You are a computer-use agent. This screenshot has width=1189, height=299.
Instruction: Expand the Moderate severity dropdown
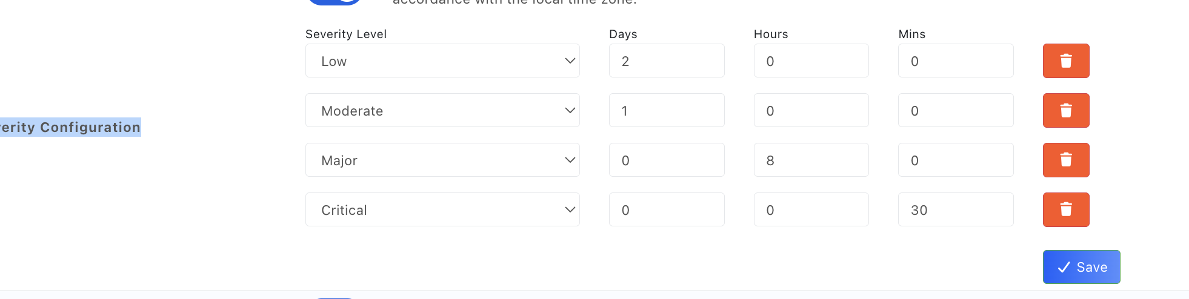[x=442, y=110]
